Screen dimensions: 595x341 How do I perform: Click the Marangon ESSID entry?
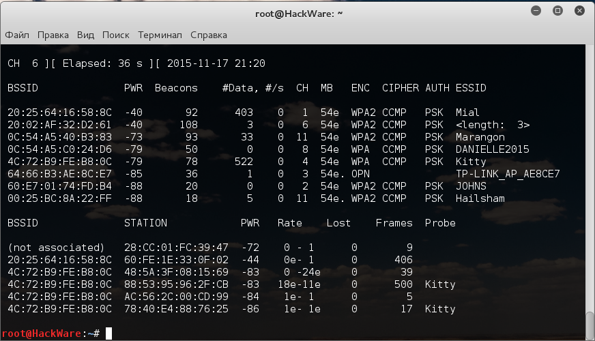480,137
